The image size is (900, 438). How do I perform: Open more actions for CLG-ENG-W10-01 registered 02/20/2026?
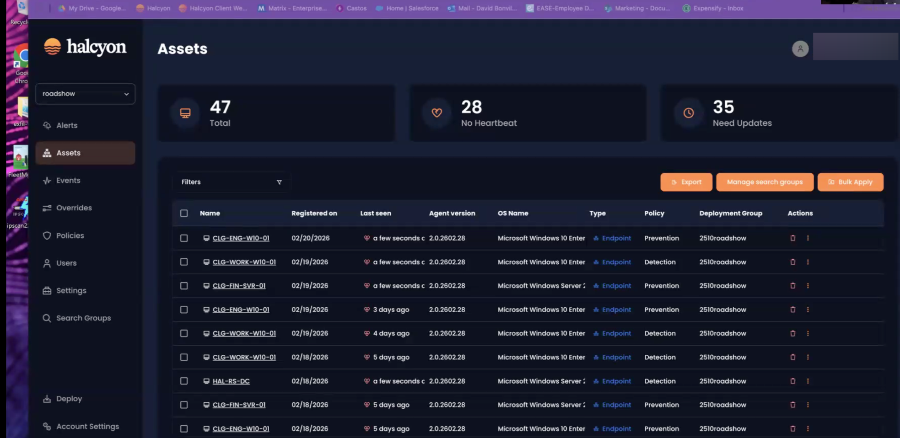(x=808, y=238)
